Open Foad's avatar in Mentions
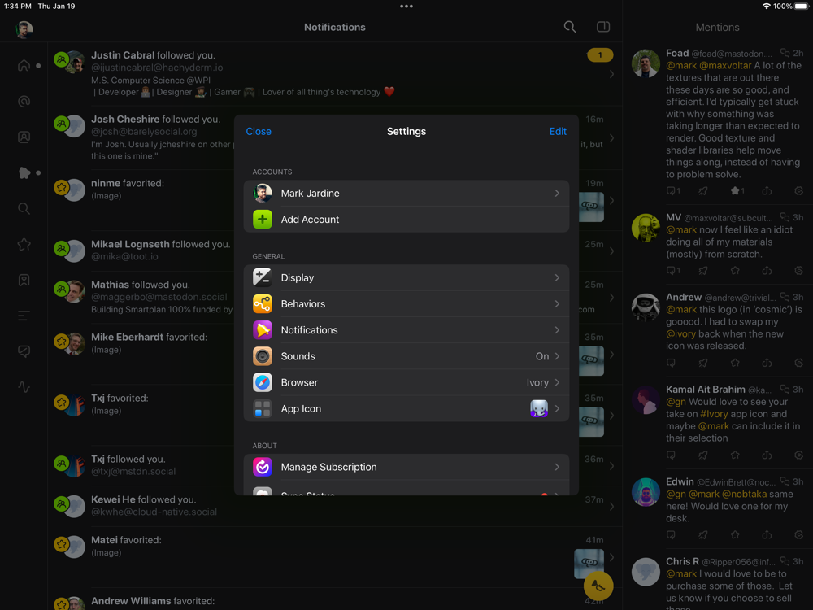 646,63
